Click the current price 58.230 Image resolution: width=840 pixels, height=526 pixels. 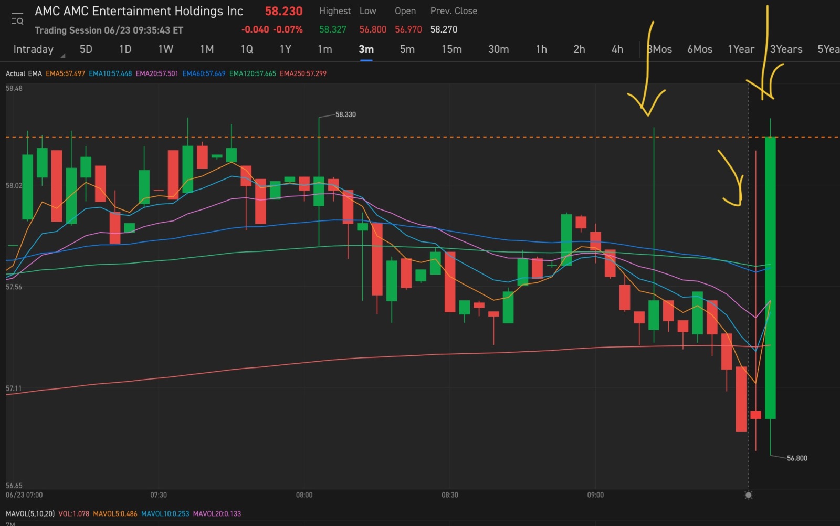point(283,11)
